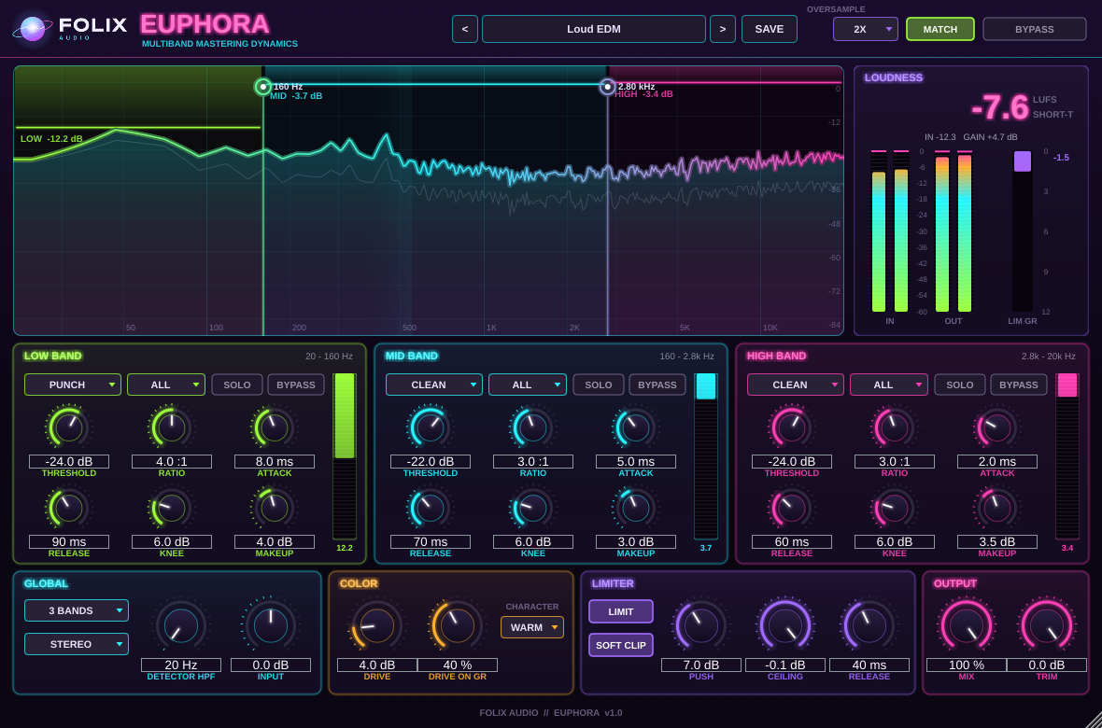This screenshot has height=728, width=1102.
Task: Click the 160 Hz crossover handle
Action: pyautogui.click(x=262, y=87)
